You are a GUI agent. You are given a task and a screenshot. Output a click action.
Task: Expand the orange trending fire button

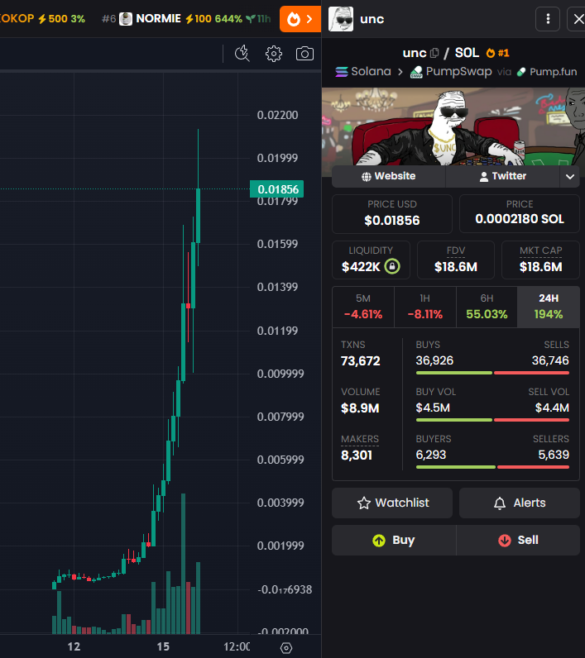pyautogui.click(x=300, y=19)
